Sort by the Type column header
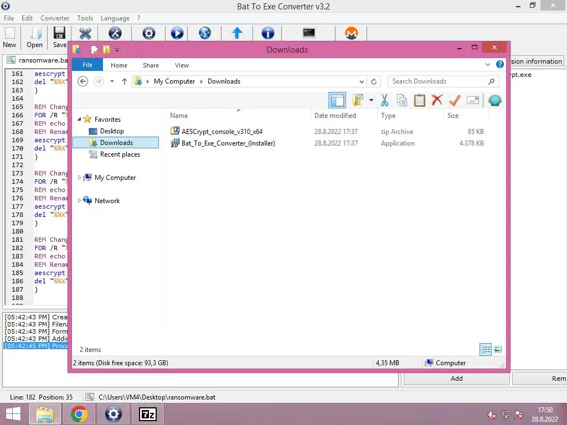 point(388,116)
